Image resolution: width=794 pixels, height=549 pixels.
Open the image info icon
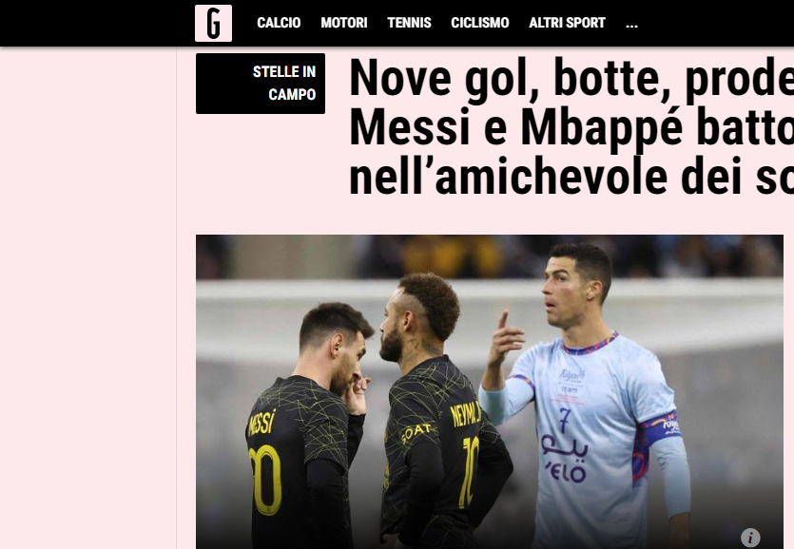750,537
